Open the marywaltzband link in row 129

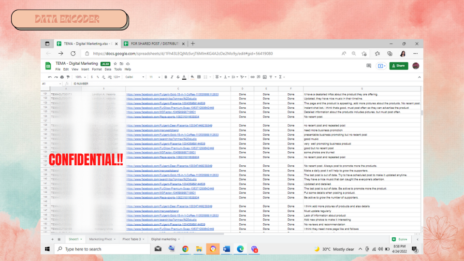(x=152, y=130)
